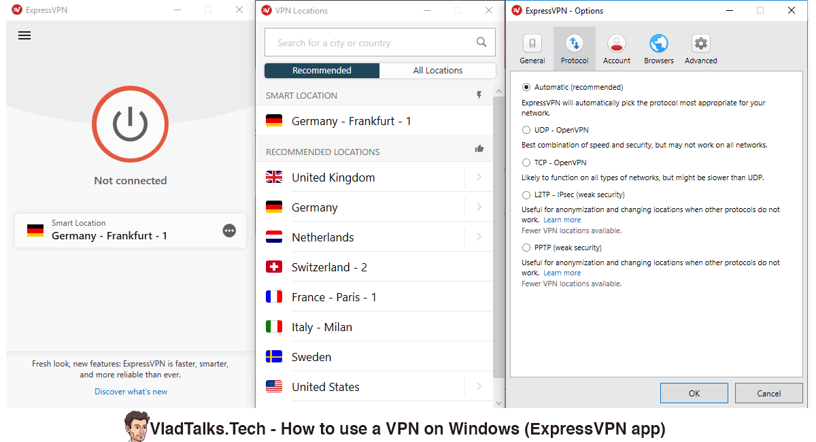Image resolution: width=816 pixels, height=442 pixels.
Task: Open the hamburger menu in ExpressVPN window
Action: [x=24, y=35]
